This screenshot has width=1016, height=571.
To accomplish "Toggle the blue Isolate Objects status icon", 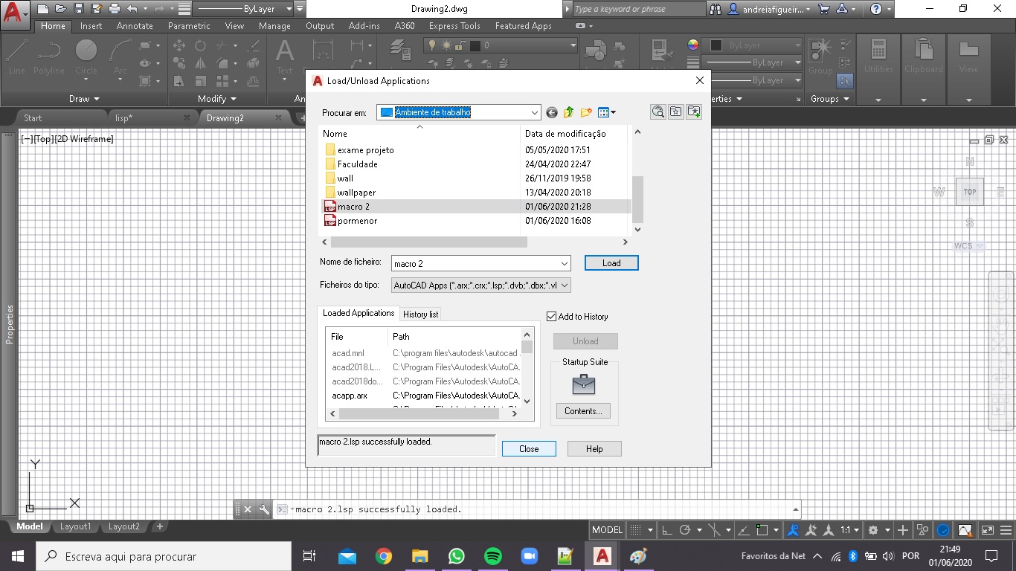I will pyautogui.click(x=943, y=530).
